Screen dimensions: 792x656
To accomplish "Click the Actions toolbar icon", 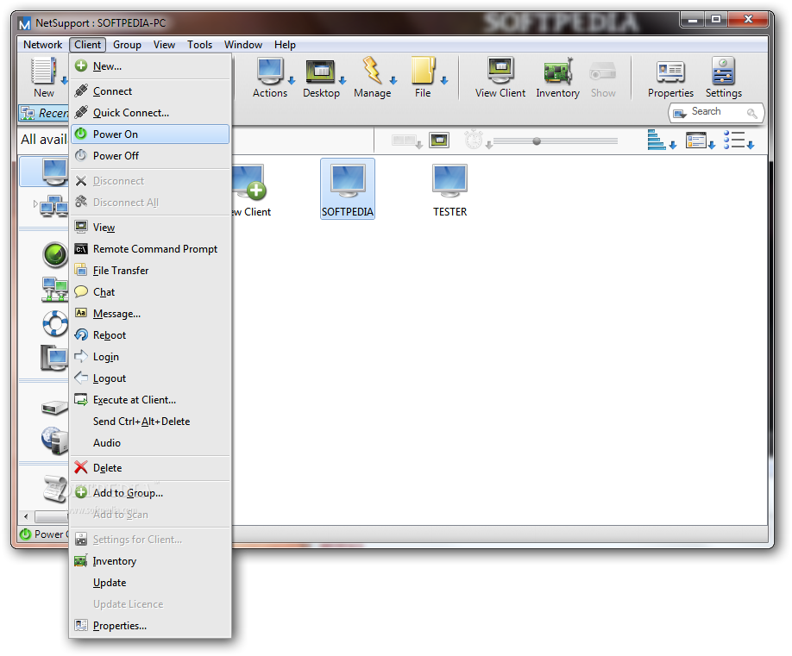I will tap(270, 72).
